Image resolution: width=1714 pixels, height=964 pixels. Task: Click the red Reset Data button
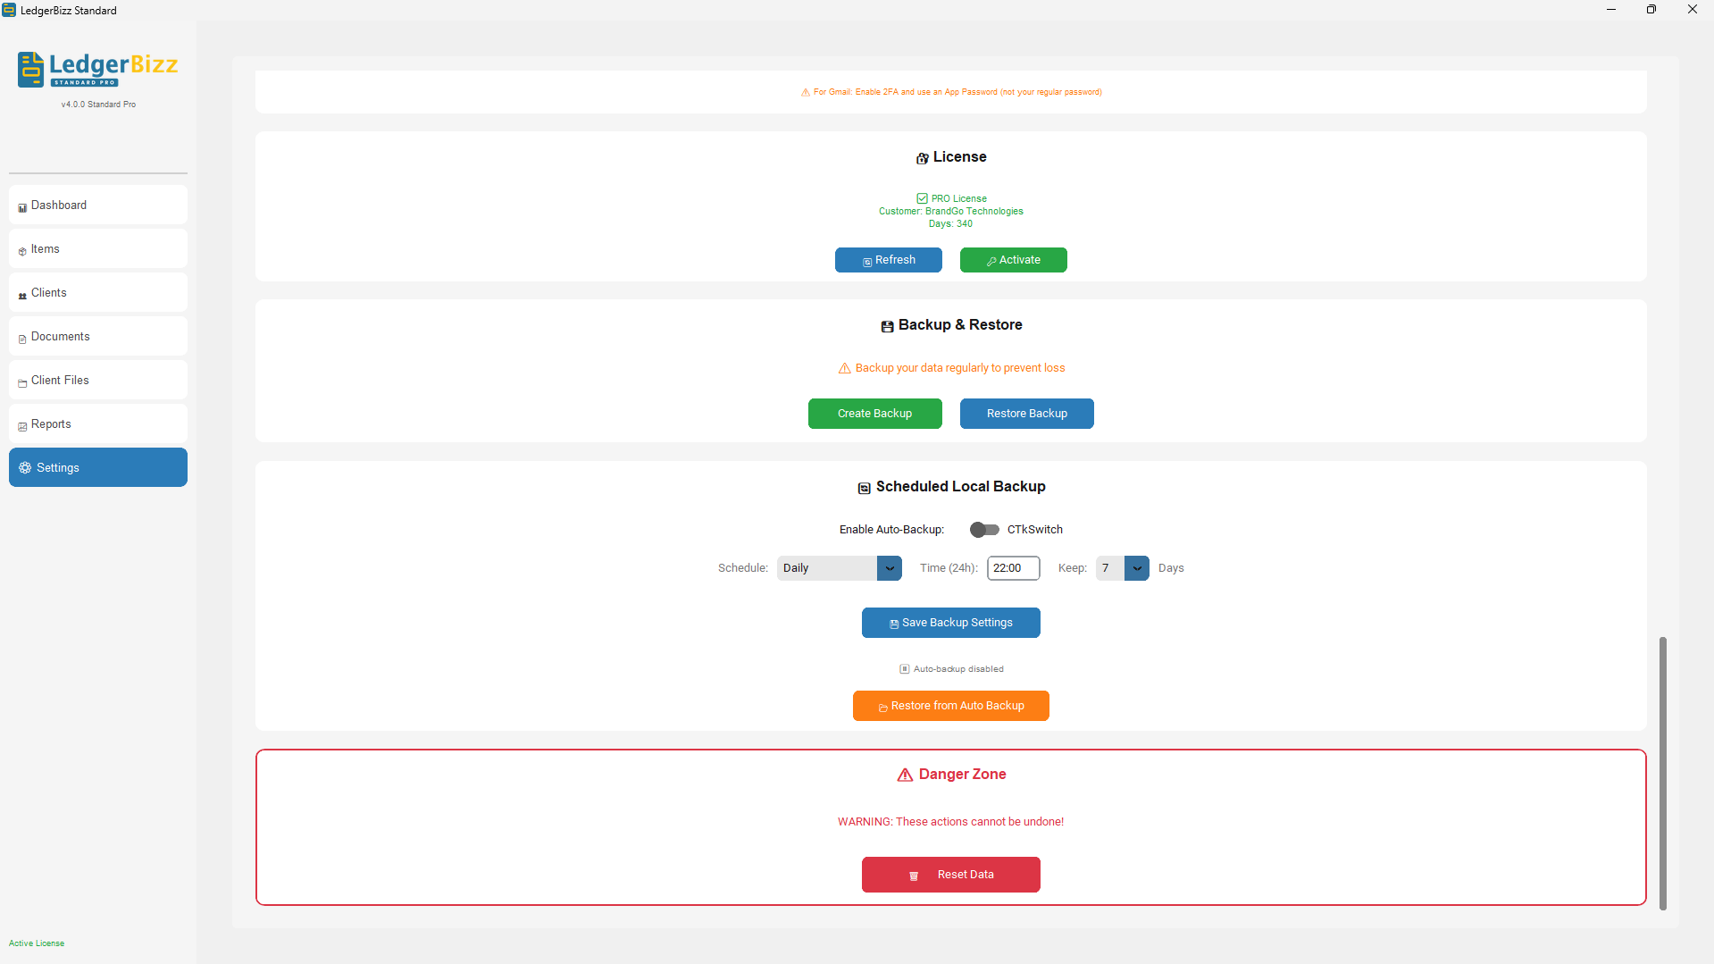(x=950, y=875)
